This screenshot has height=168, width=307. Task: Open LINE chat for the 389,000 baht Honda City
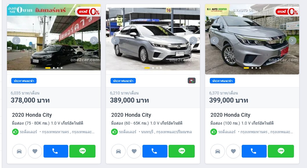[181, 151]
